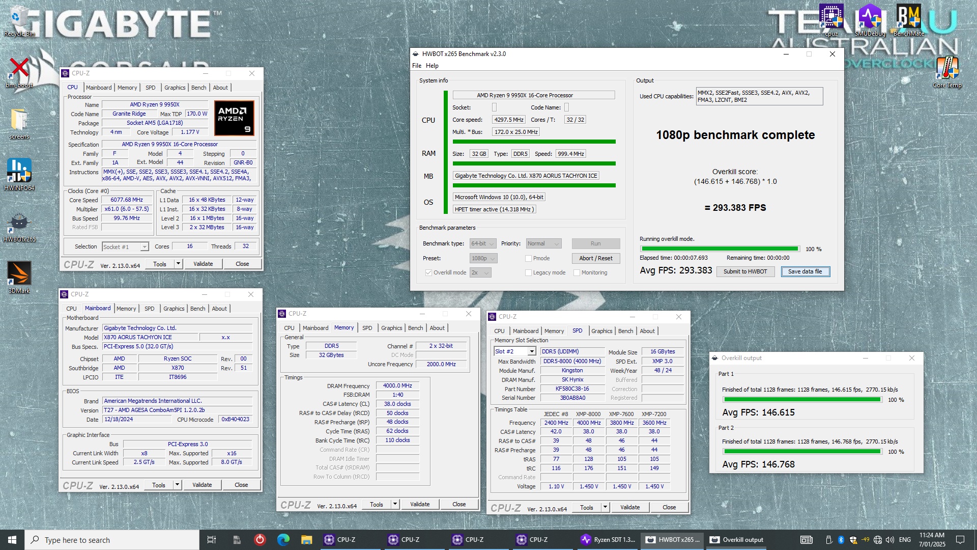Click the Core Speed 6077.68 MHz value
This screenshot has height=550, width=977.
point(127,200)
